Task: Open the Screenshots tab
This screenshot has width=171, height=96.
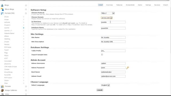Action: (x=130, y=5)
